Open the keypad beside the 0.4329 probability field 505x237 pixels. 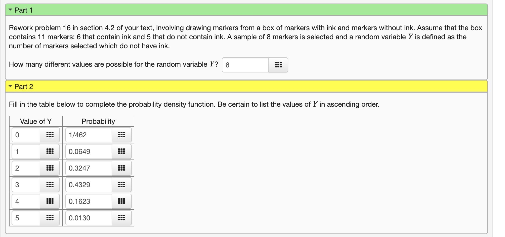pyautogui.click(x=122, y=185)
